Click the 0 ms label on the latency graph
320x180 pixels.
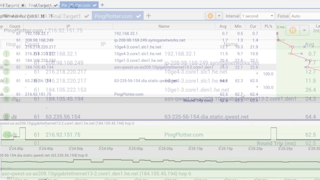click(280, 27)
